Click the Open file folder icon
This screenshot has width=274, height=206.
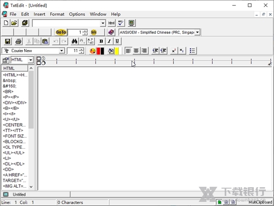(x=14, y=23)
